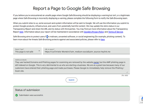Viewport: 143px width, 104px height.
Task: Click the reCAPTCHA badge icon
Action: (142, 100)
